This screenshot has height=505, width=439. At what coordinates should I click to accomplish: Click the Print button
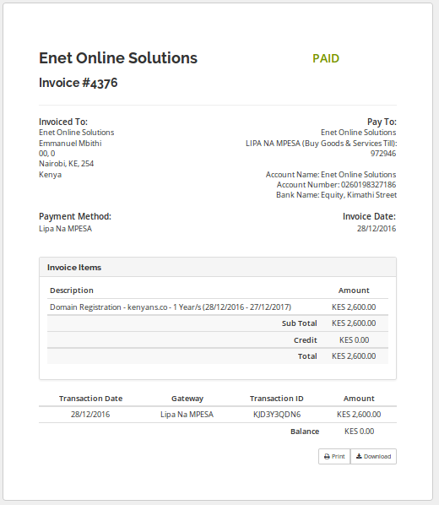334,456
